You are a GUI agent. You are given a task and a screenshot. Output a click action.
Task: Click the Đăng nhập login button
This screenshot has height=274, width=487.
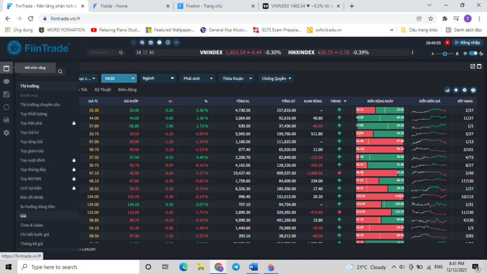(468, 42)
